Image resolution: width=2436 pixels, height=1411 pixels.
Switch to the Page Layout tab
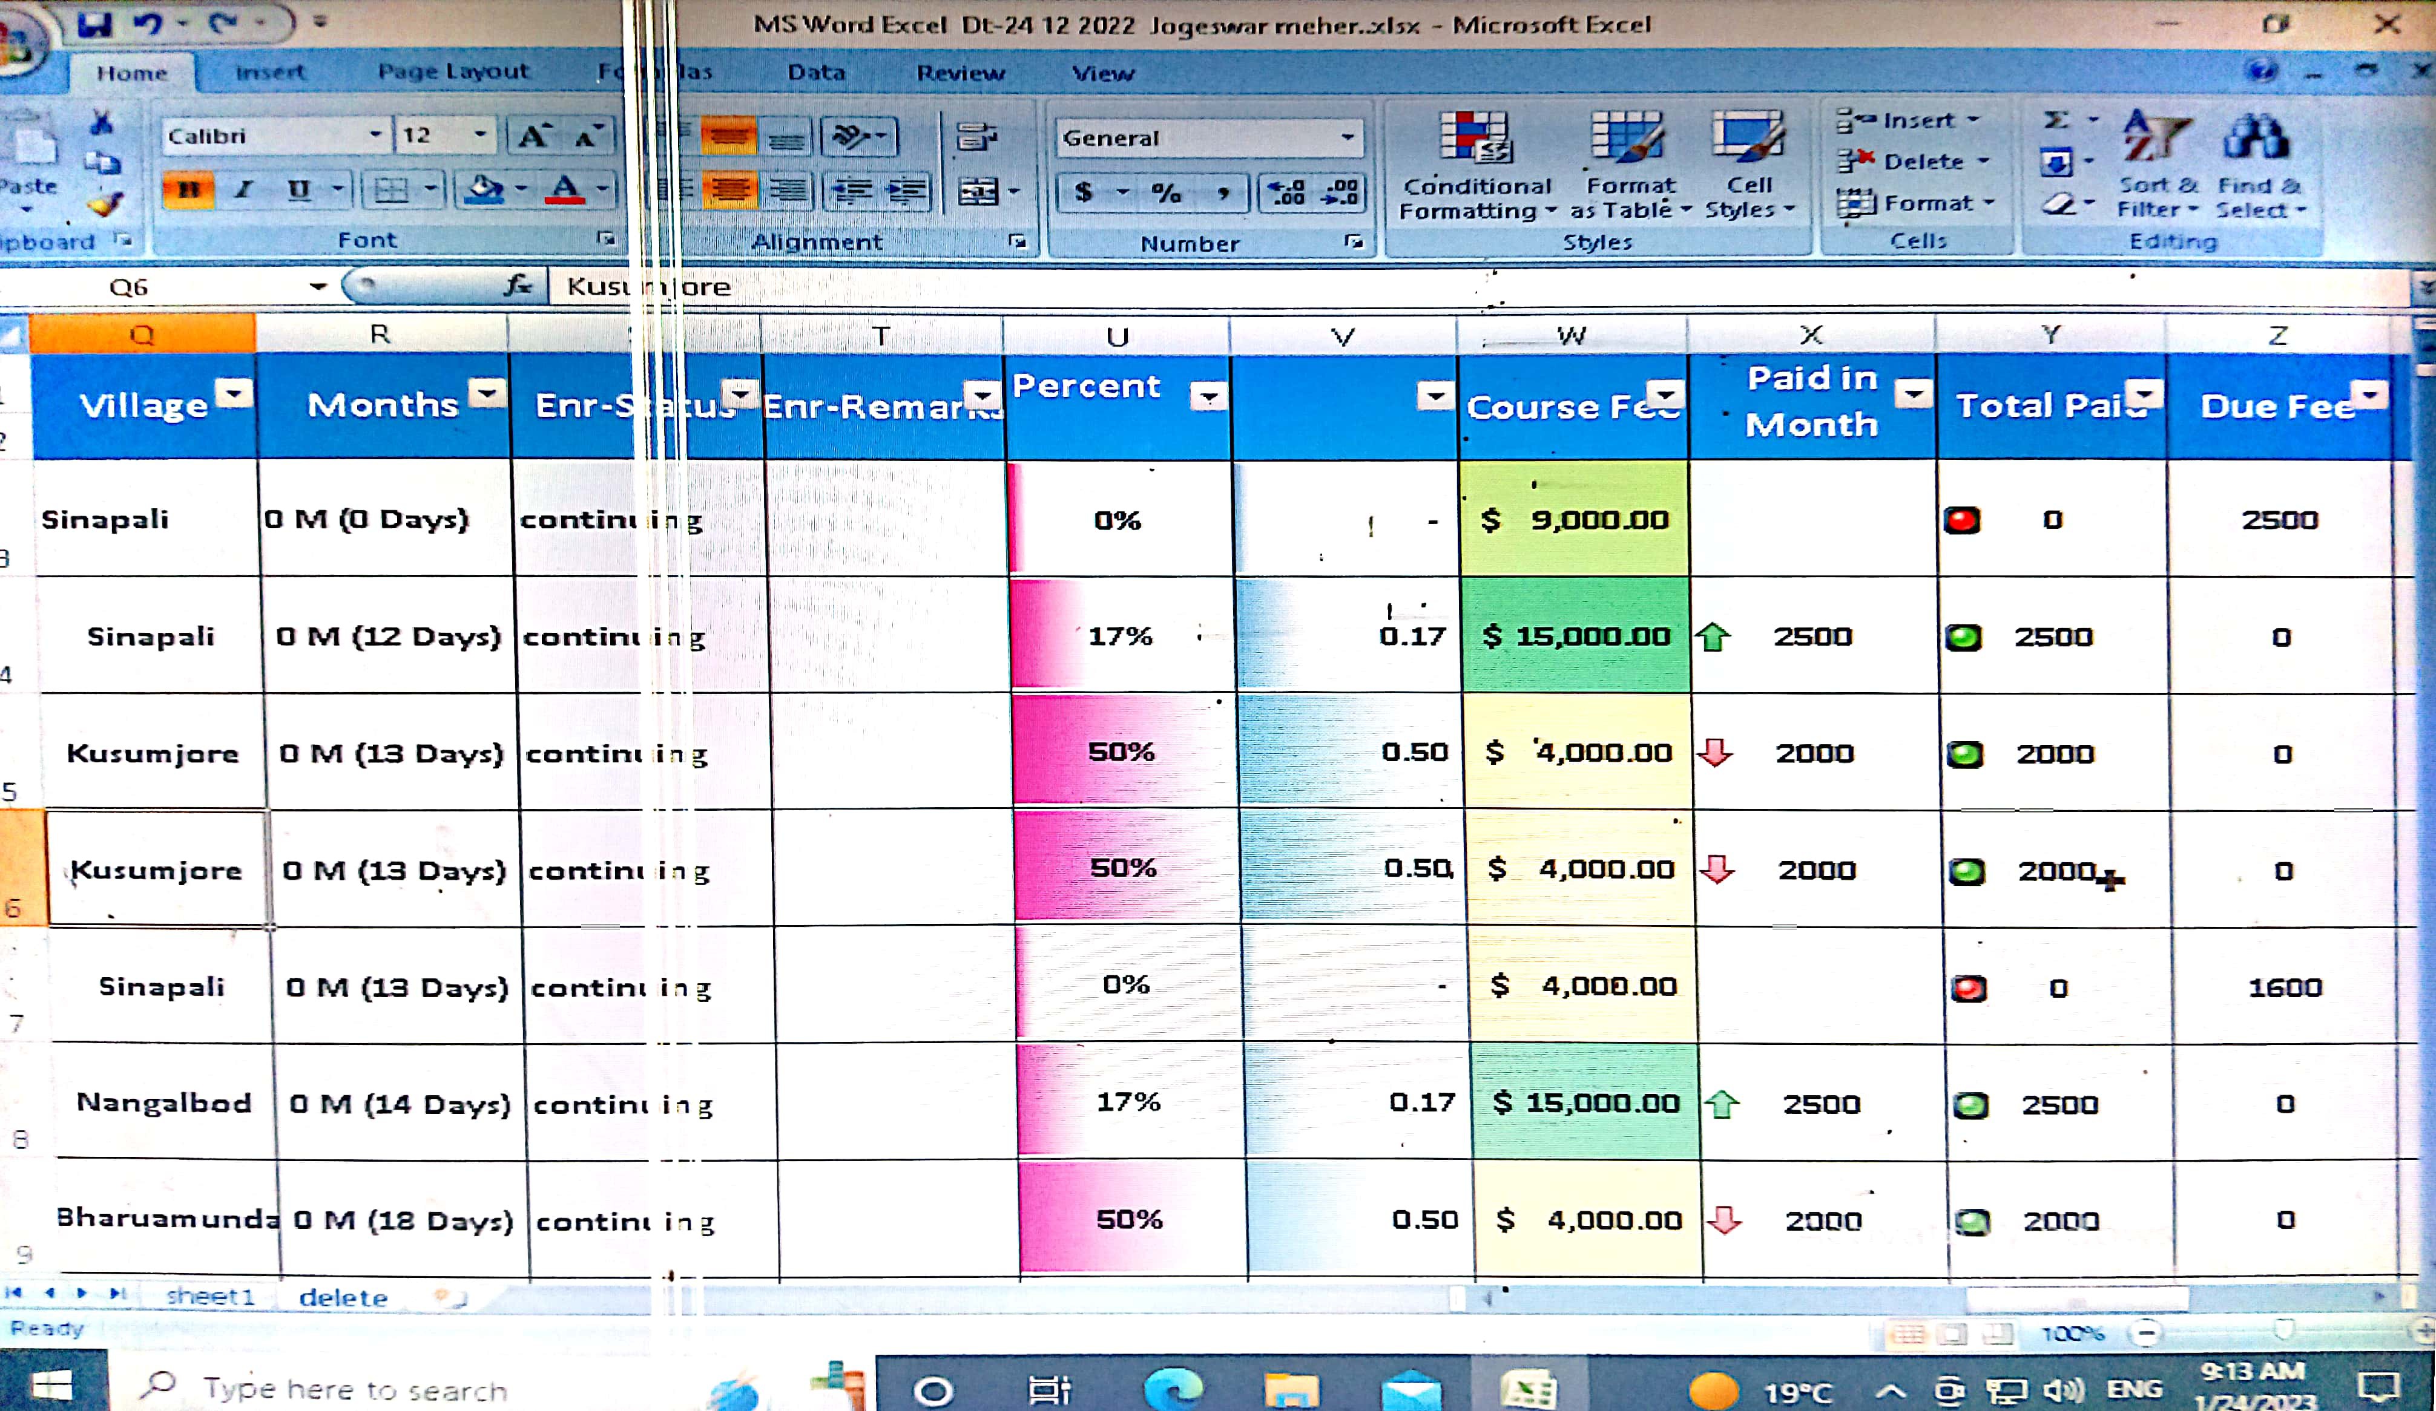coord(452,71)
